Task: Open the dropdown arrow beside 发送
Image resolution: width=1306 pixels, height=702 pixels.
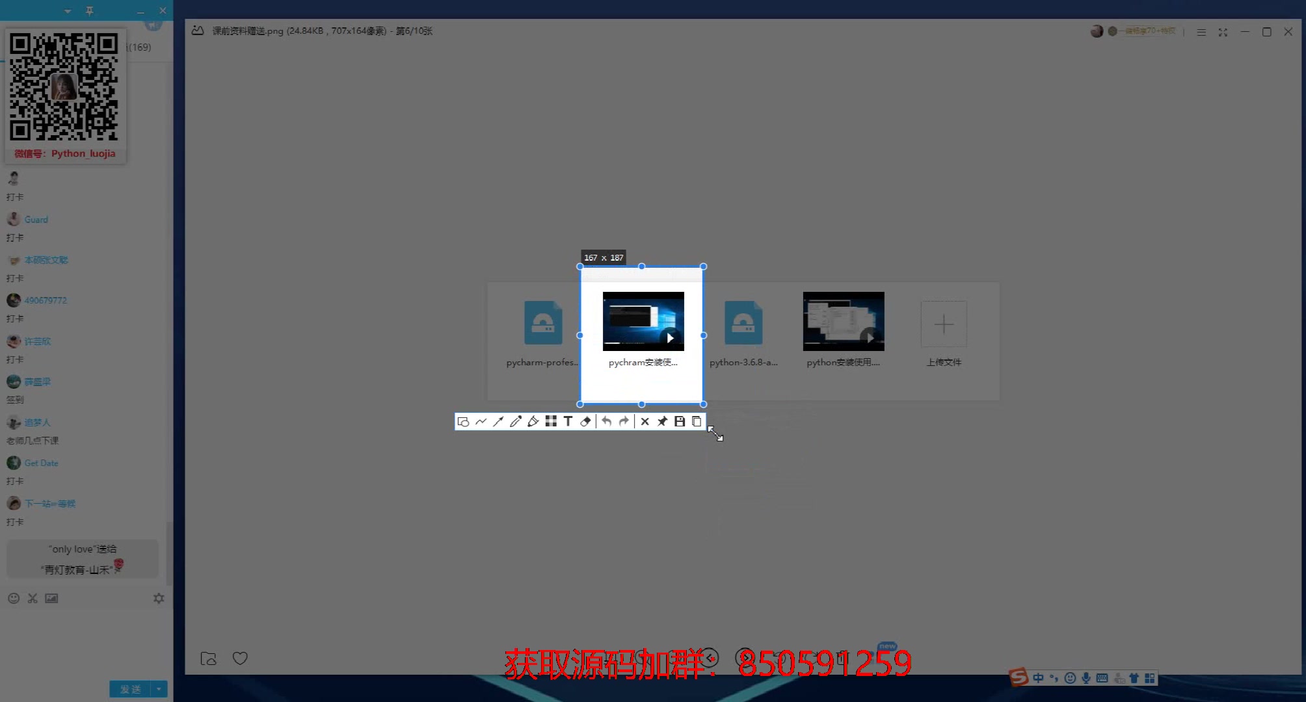Action: pyautogui.click(x=159, y=689)
